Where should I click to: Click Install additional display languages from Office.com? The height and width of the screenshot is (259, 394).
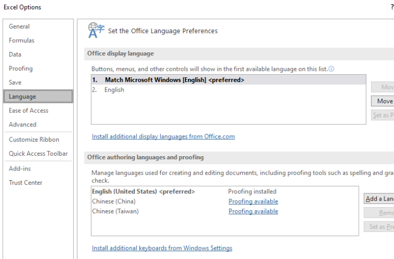163,136
